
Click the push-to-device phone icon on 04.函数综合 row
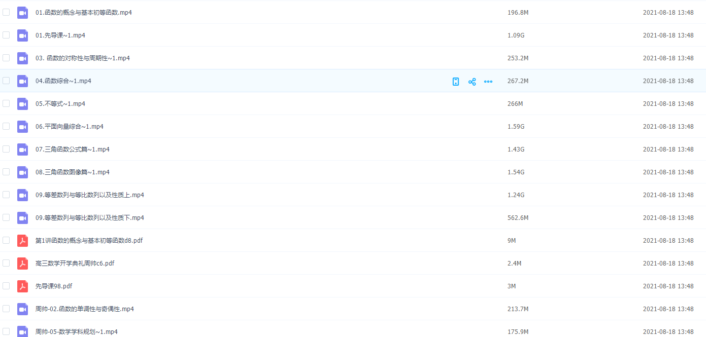[456, 81]
